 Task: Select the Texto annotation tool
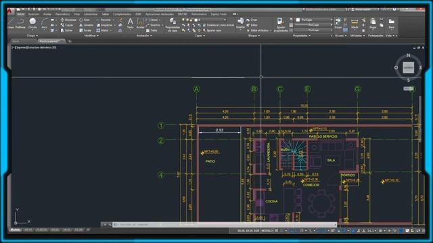pyautogui.click(x=131, y=24)
